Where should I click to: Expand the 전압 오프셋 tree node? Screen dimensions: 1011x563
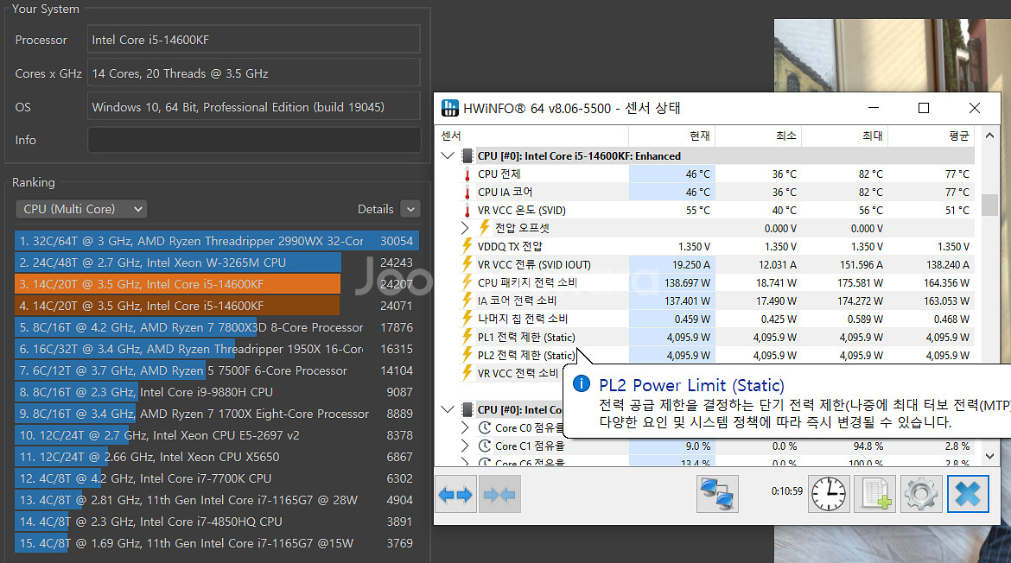465,228
